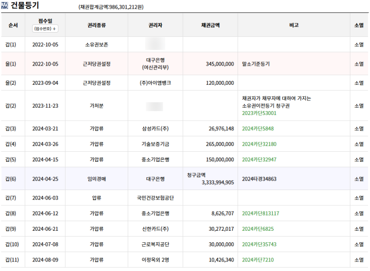This screenshot has width=370, height=271.
Task: Click the amount 10,426,340
Action: 221,260
